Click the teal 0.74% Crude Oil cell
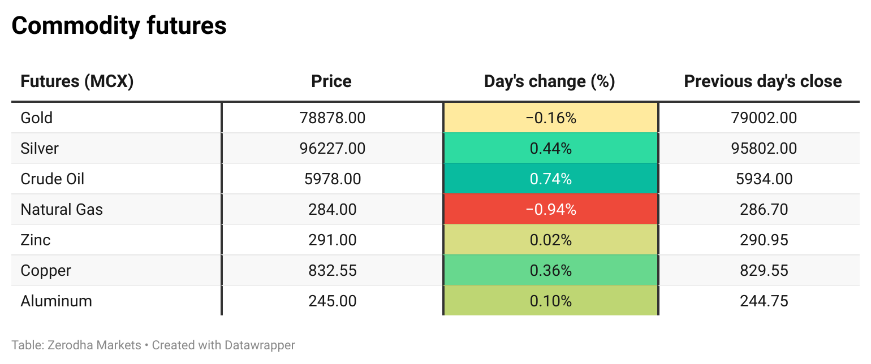Viewport: 871px width, 364px height. point(551,179)
